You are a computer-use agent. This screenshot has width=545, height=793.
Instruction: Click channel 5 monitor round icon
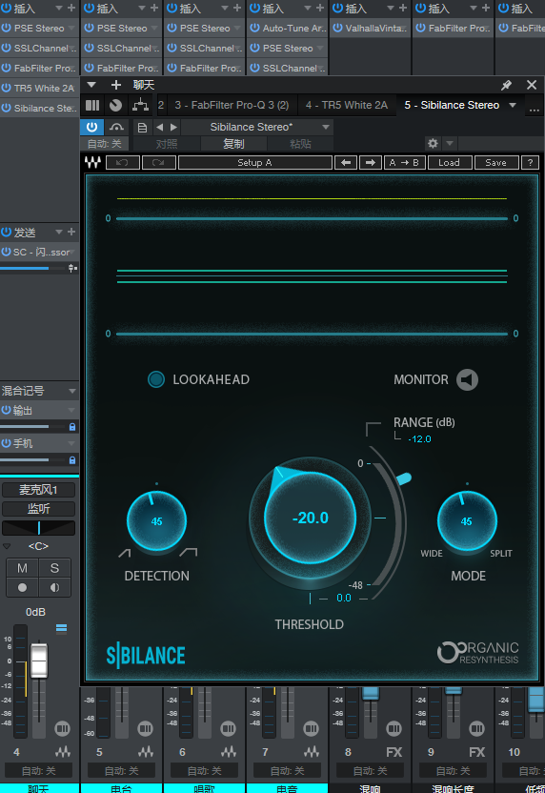tap(145, 729)
